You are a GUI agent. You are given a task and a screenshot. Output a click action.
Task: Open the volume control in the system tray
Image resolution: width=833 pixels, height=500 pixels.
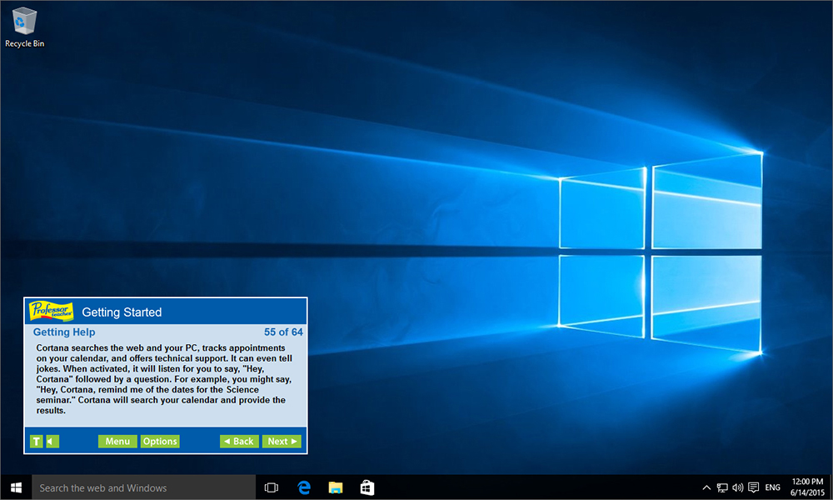tap(740, 487)
